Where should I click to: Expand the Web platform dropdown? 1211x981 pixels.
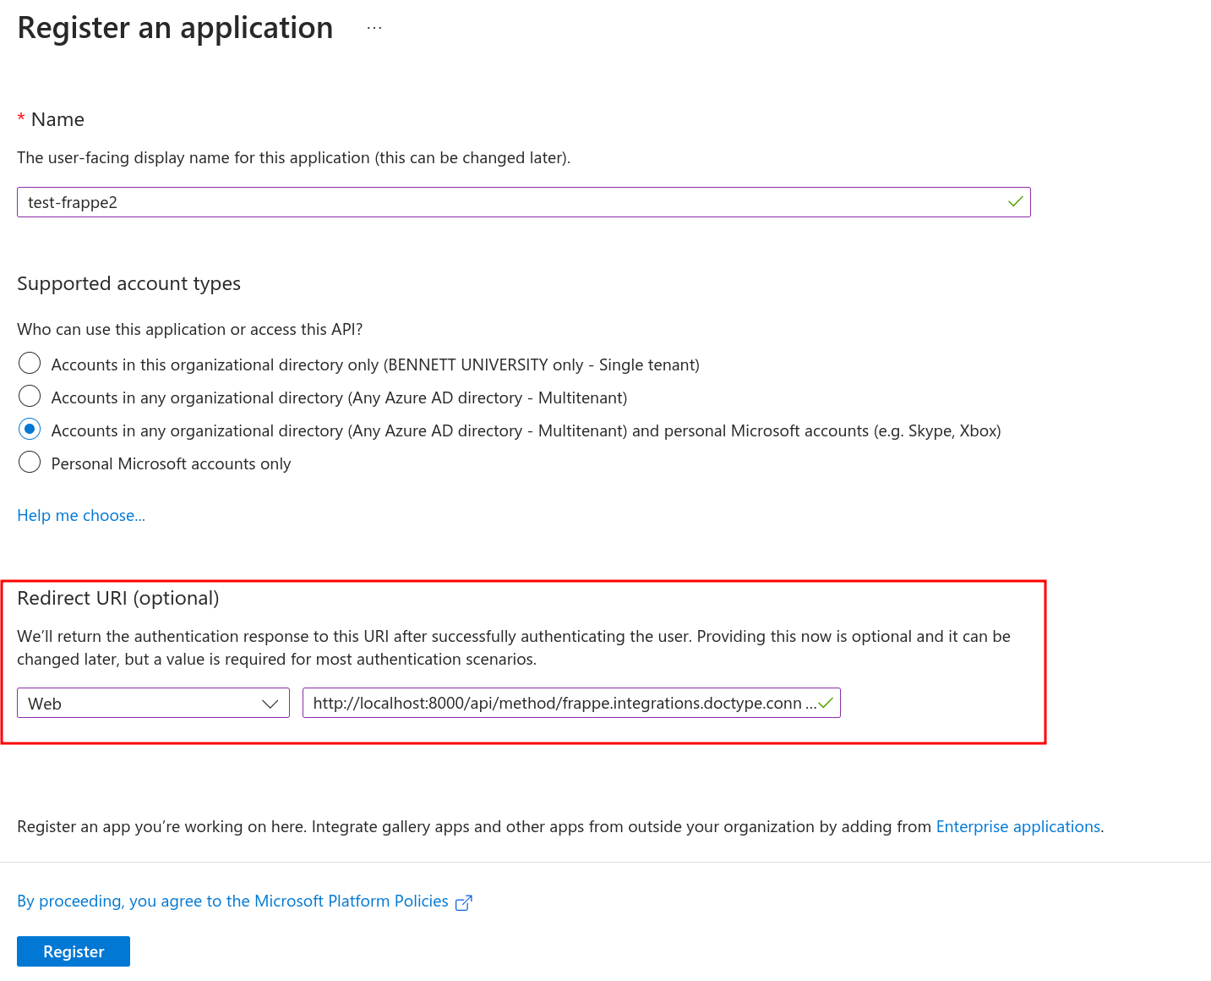pyautogui.click(x=153, y=703)
